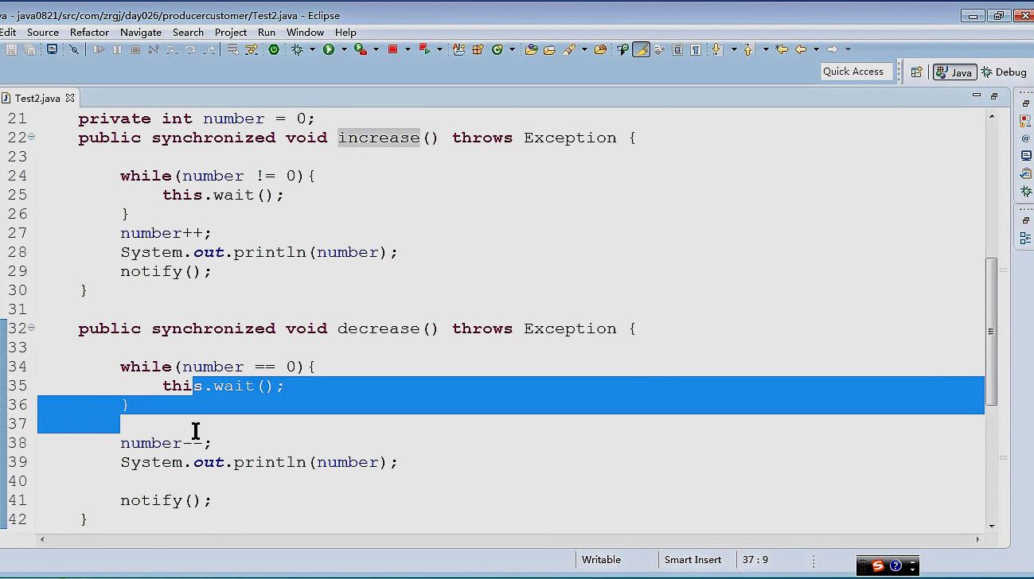
Task: Toggle Block Selection Mode icon
Action: [677, 49]
